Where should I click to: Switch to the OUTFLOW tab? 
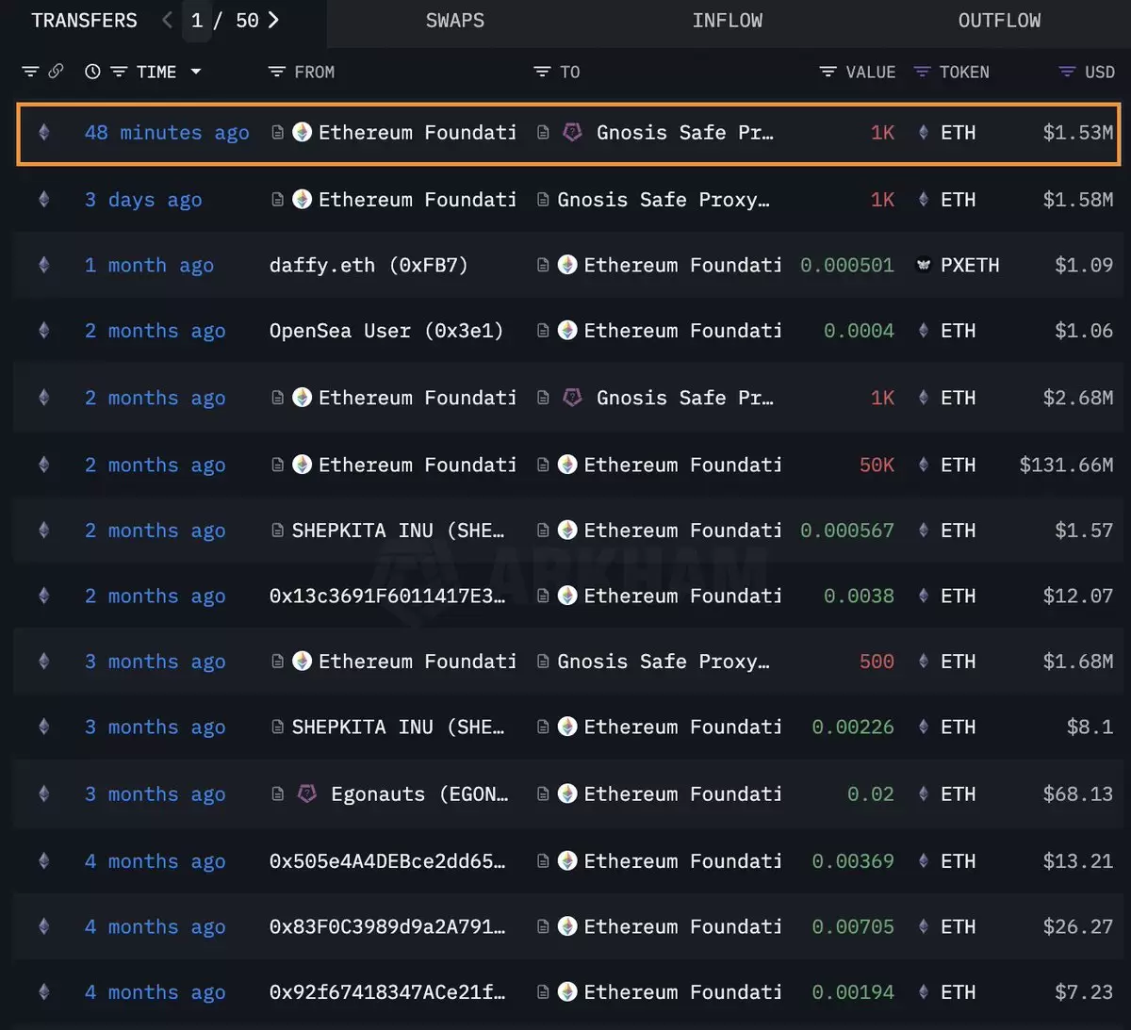1000,21
